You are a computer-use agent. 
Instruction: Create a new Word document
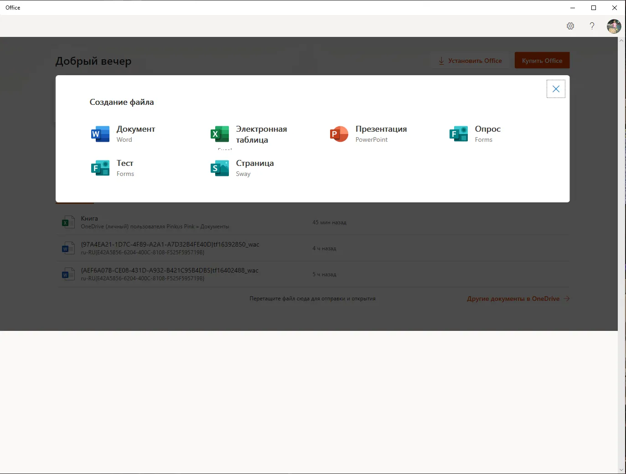[x=123, y=134]
